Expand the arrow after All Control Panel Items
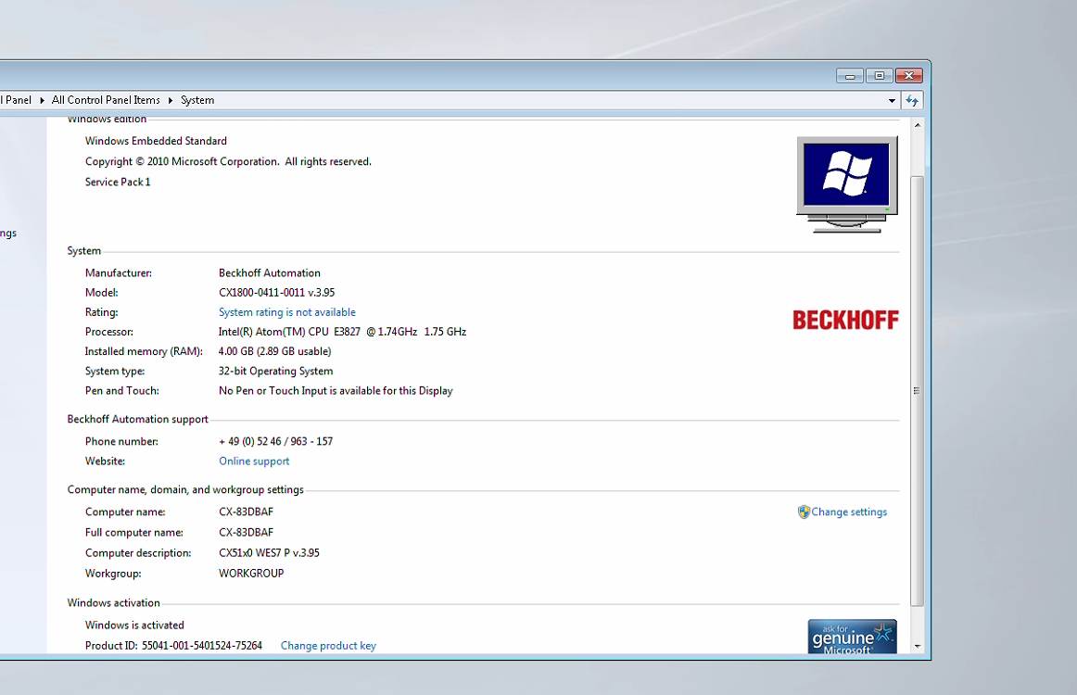 point(171,100)
